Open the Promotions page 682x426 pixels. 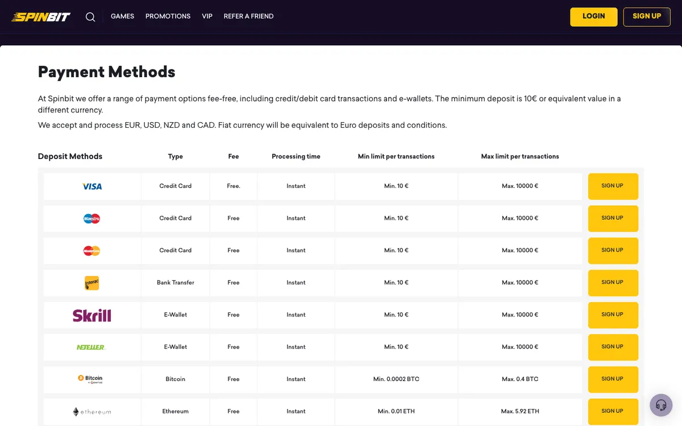[168, 16]
